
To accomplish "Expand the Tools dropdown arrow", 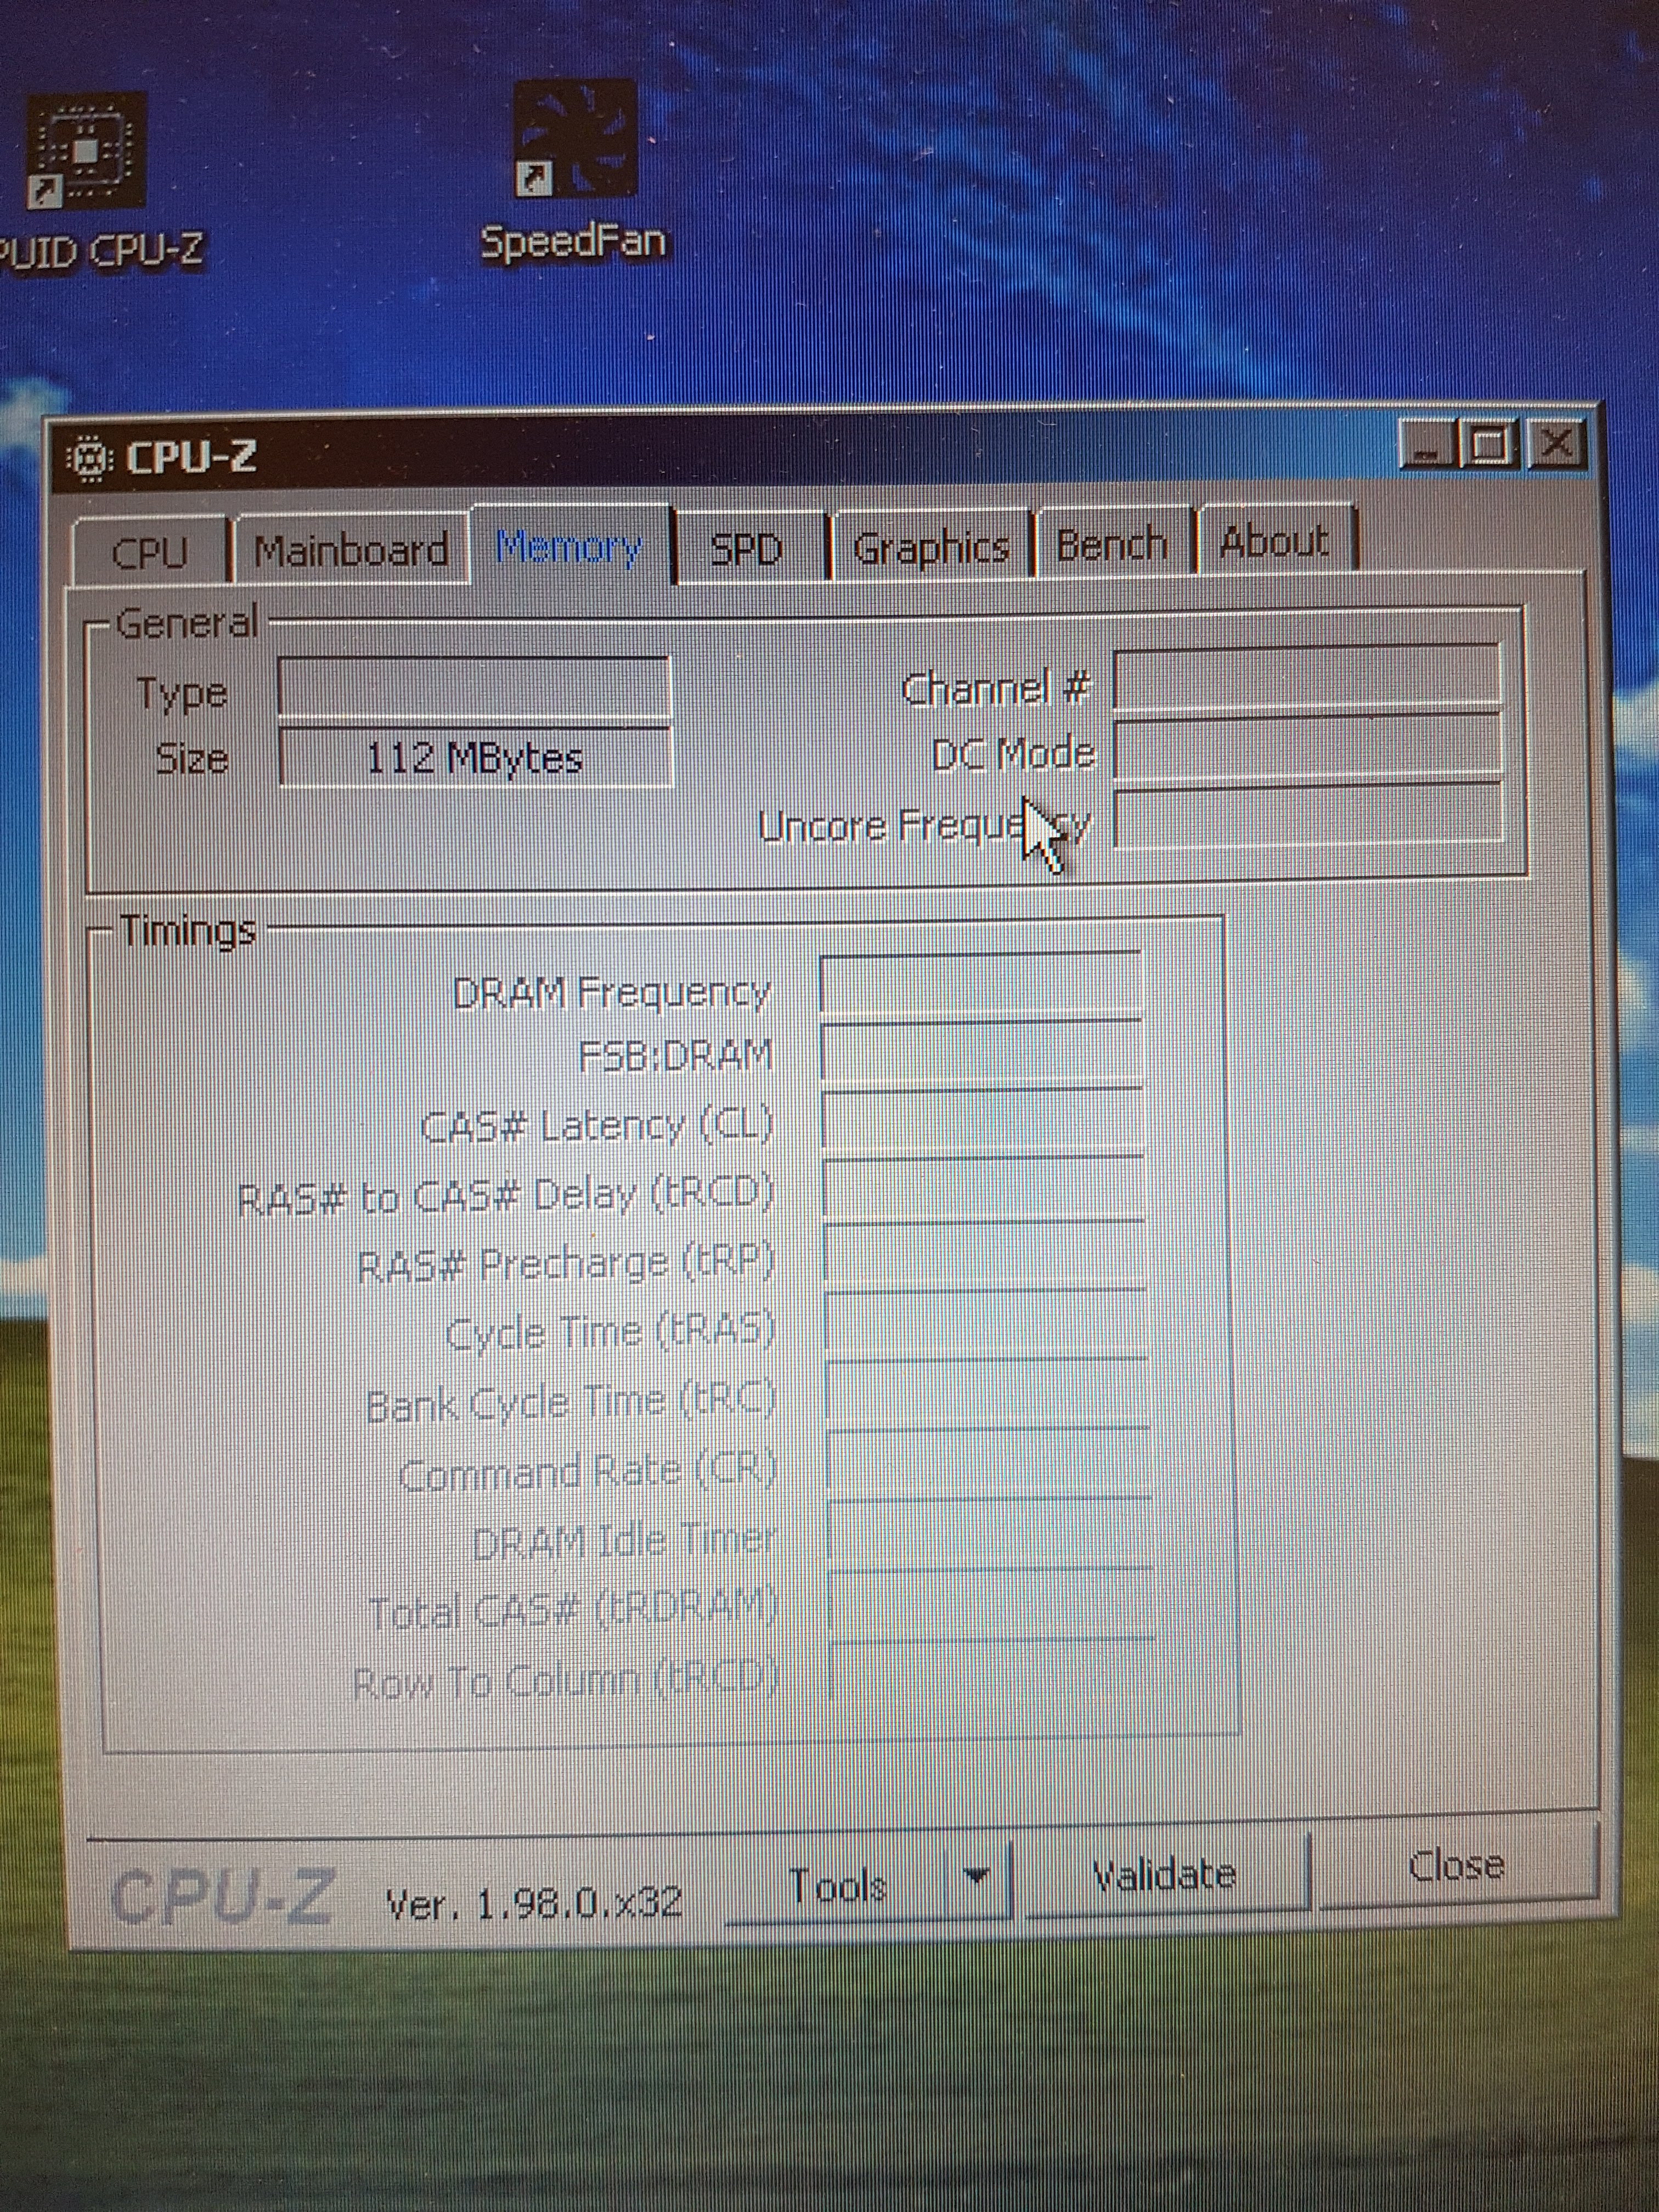I will coord(977,1877).
